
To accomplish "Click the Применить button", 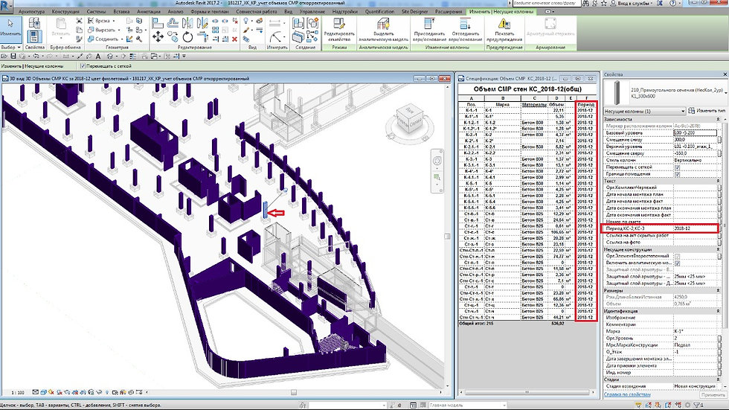I will pyautogui.click(x=713, y=394).
